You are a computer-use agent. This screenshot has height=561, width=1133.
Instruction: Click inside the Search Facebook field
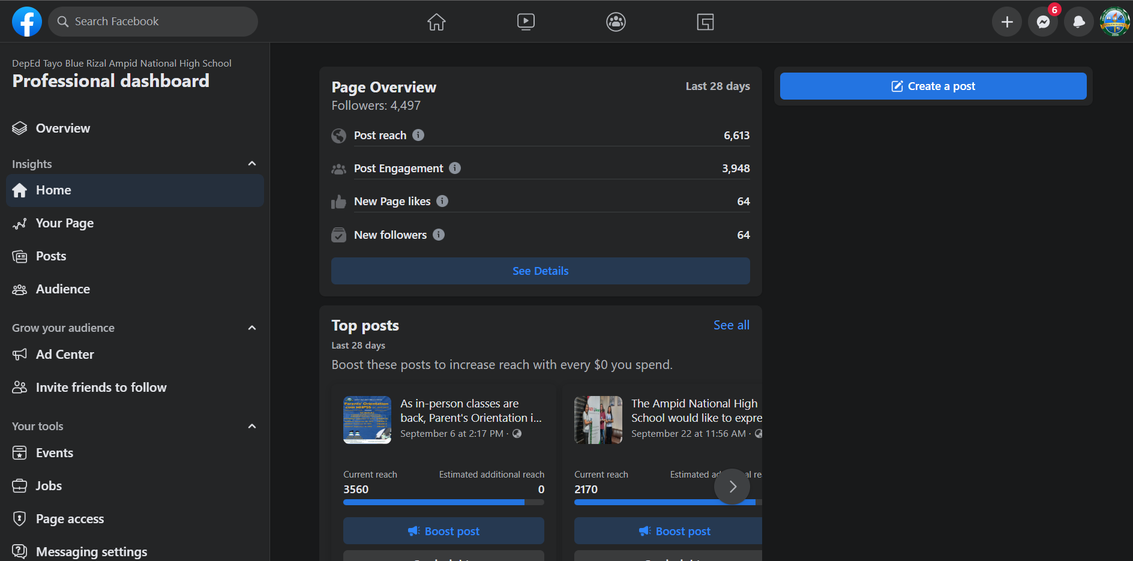click(153, 22)
